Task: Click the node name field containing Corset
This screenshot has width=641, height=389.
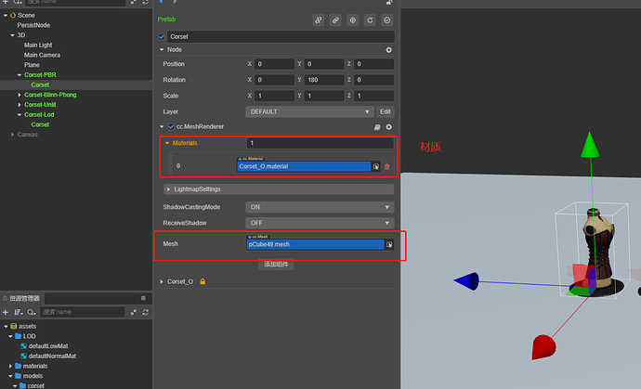Action: (281, 37)
